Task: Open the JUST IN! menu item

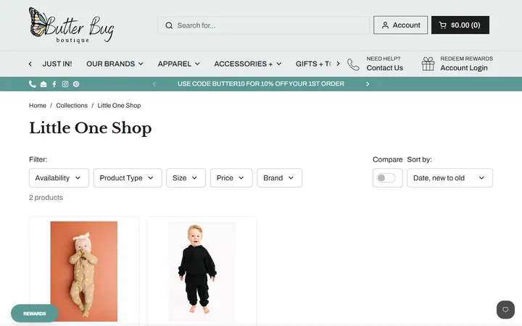Action: 57,64
